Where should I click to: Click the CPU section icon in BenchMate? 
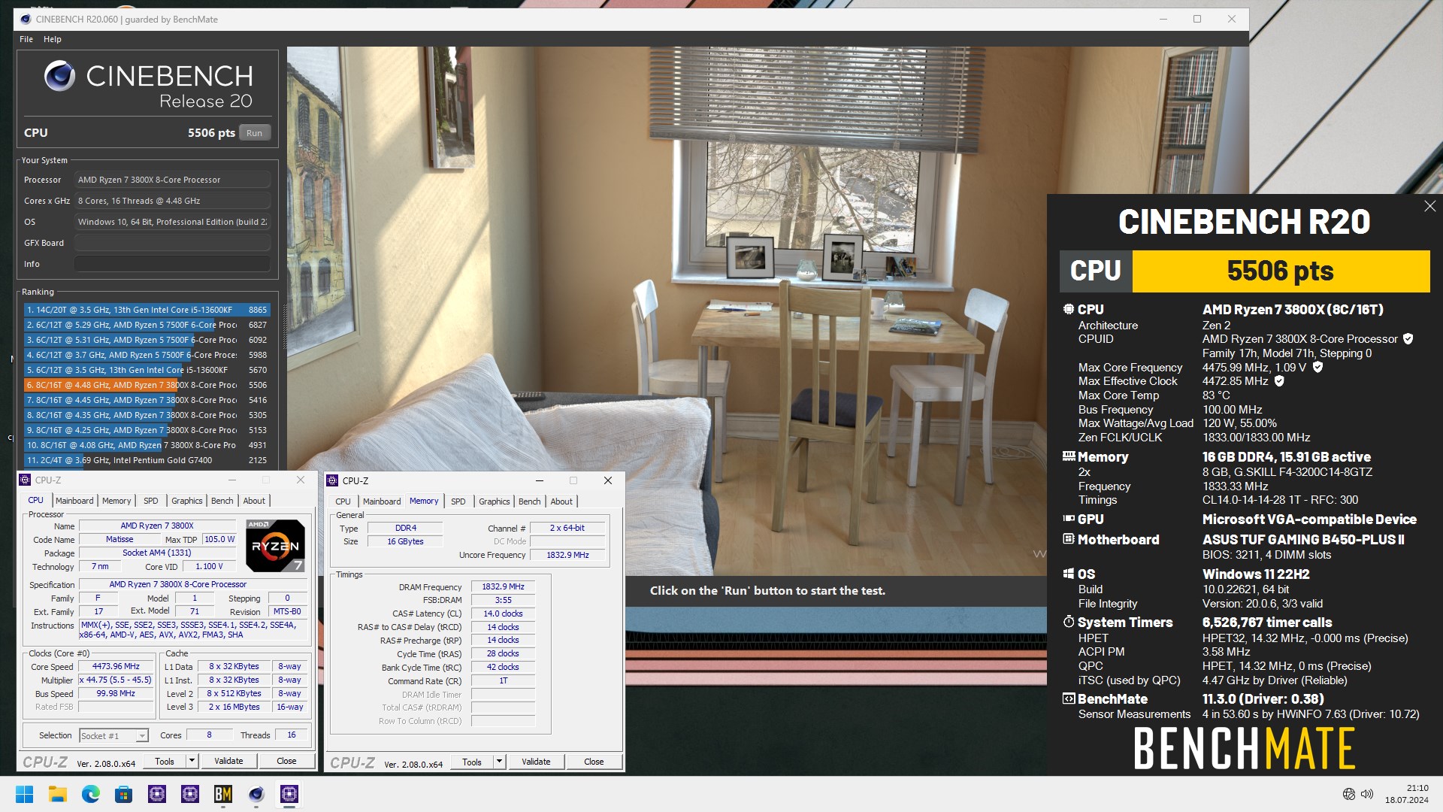tap(1069, 309)
